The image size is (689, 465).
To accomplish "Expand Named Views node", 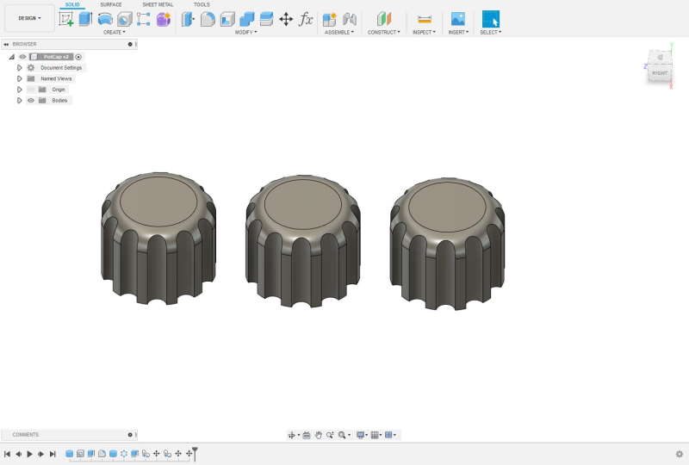I will click(19, 78).
